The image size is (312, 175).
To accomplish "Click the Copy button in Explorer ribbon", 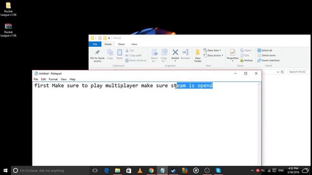I will 110,54.
